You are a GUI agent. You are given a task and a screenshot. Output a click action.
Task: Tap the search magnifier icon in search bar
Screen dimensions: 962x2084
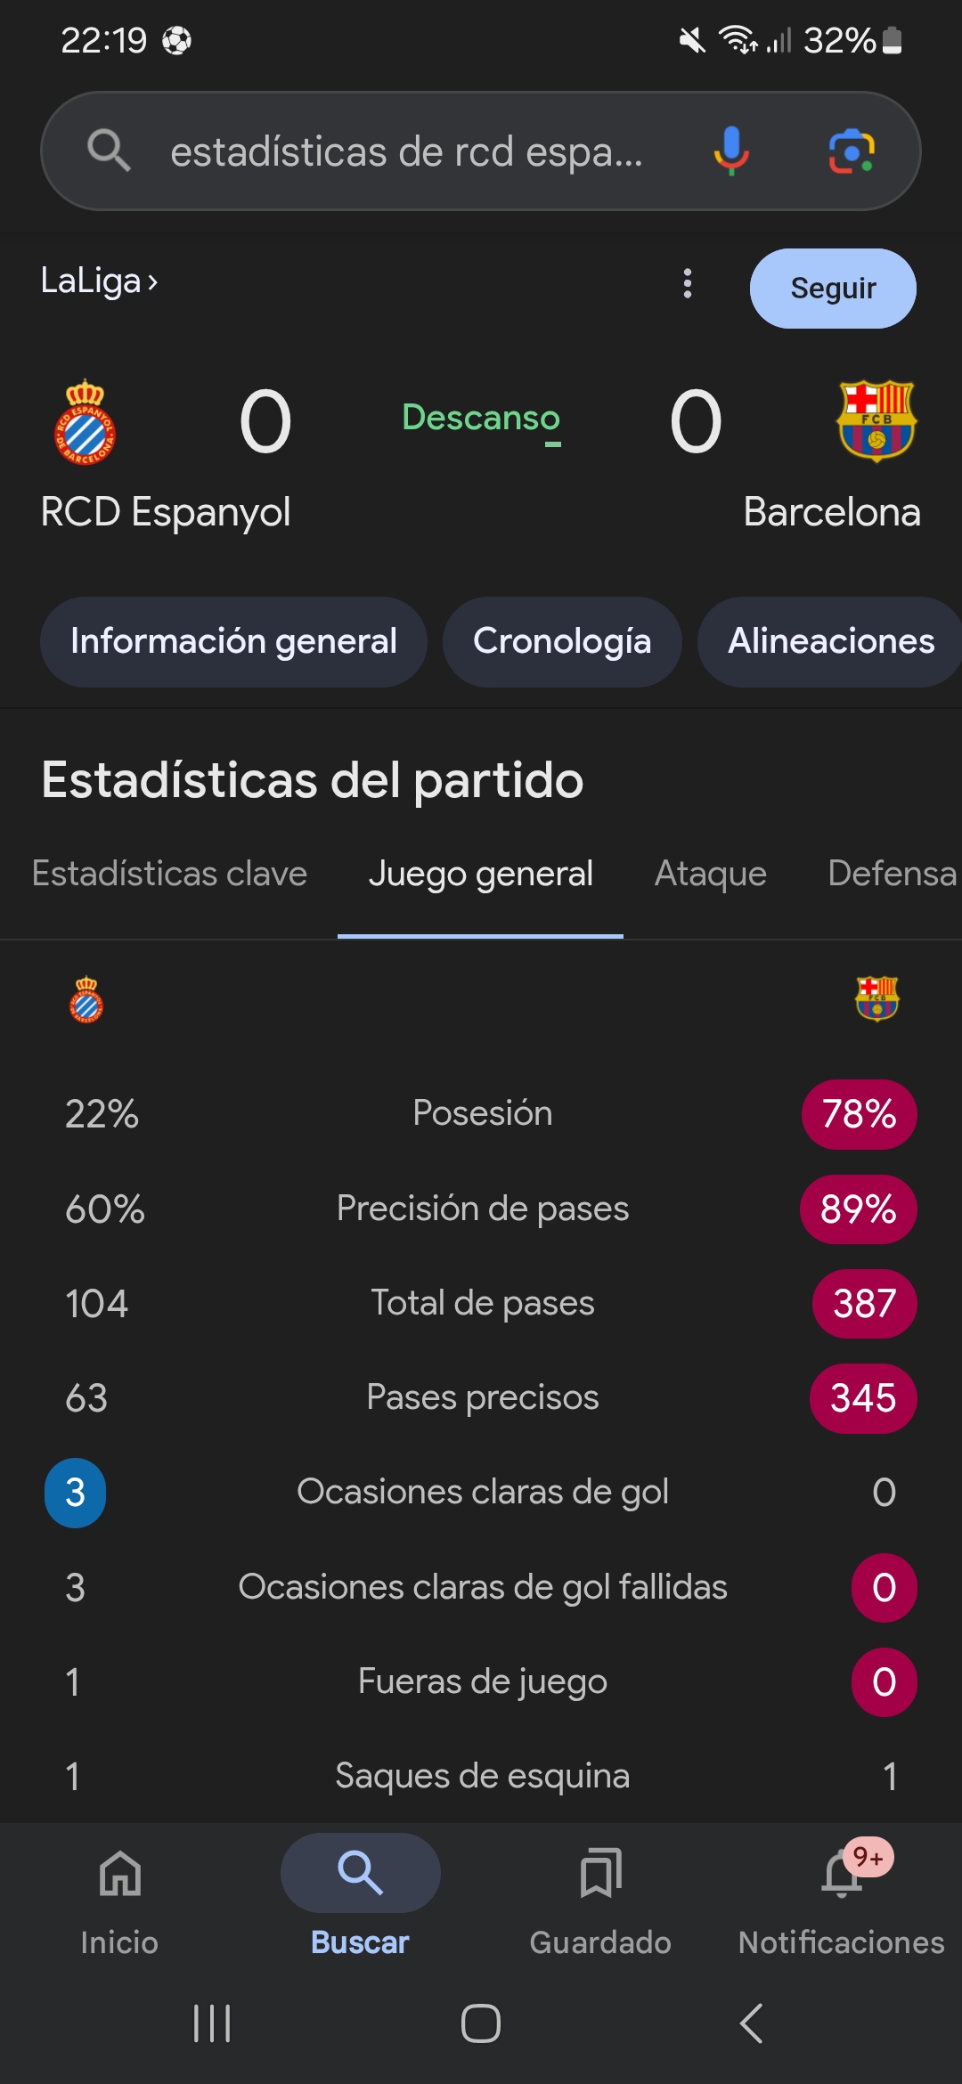[x=109, y=151]
